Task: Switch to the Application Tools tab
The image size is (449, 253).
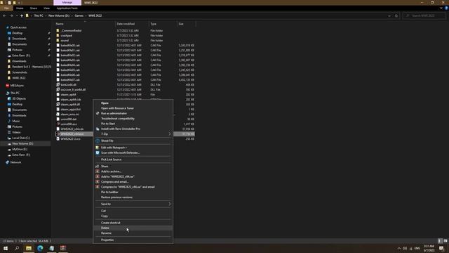Action: click(67, 8)
